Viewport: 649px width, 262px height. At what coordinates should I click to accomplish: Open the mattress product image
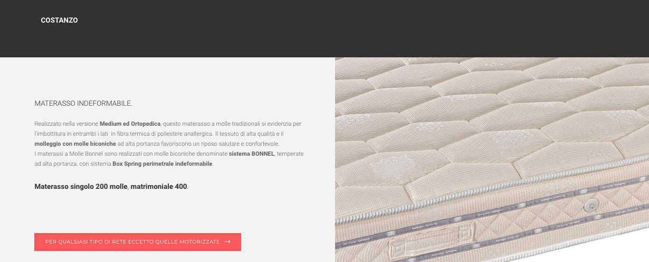click(x=492, y=159)
